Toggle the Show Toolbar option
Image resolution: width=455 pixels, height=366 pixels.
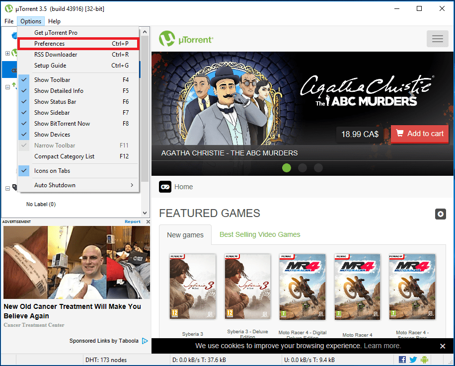coord(78,80)
